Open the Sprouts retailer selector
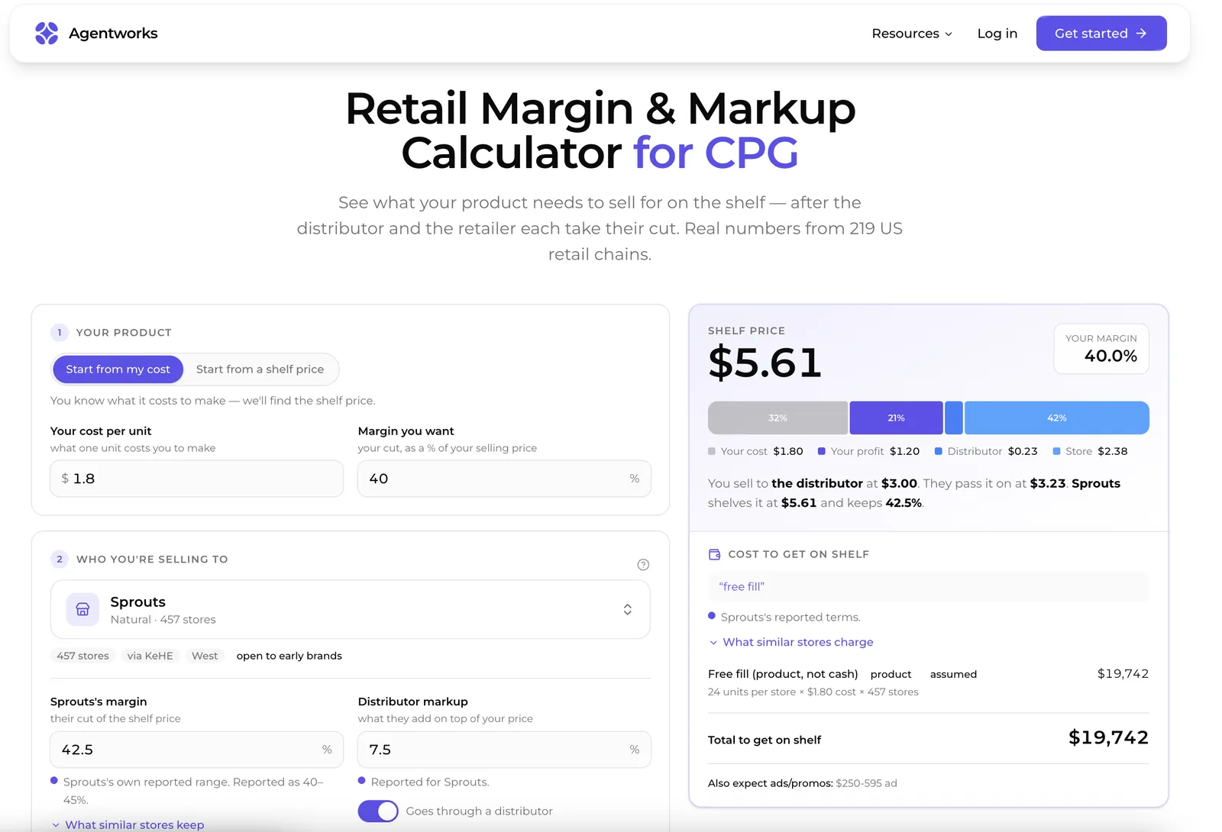 pos(351,609)
